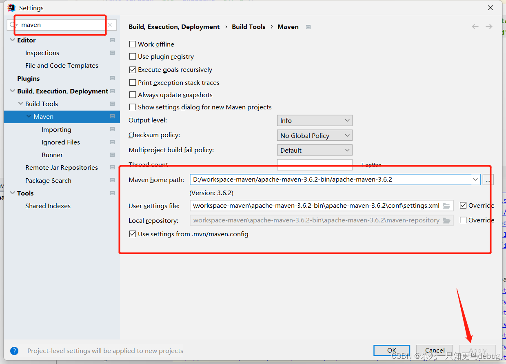Select Shared Indexes under Tools
The height and width of the screenshot is (364, 506).
48,206
